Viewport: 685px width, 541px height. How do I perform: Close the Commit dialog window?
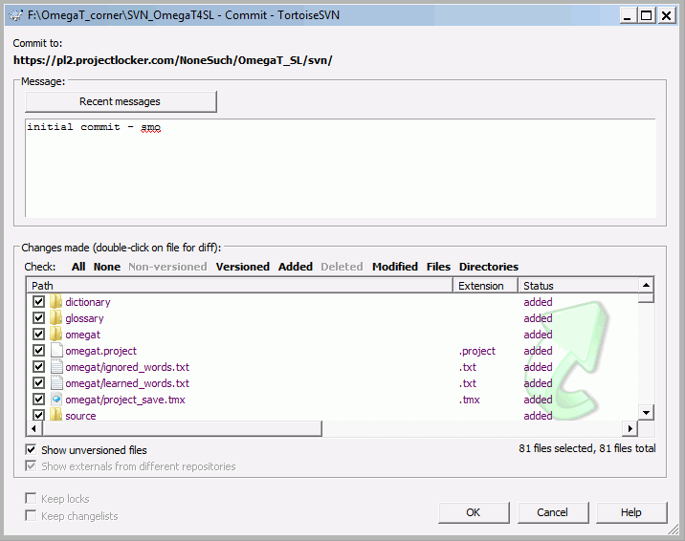click(x=667, y=15)
